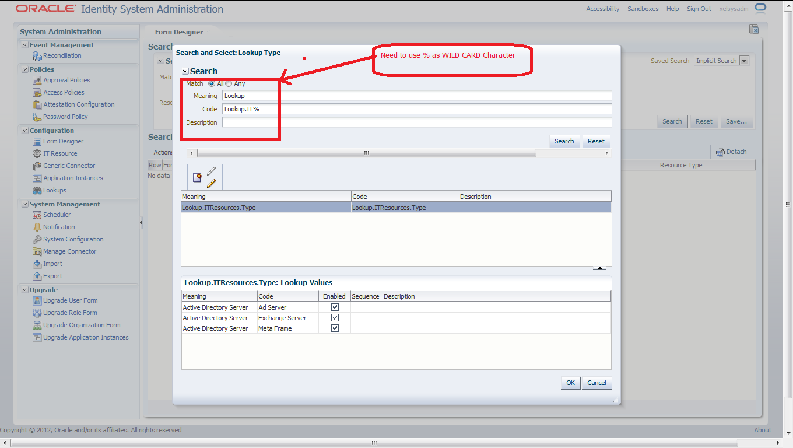793x448 pixels.
Task: Collapse the Upgrade section in the sidebar
Action: coord(24,289)
